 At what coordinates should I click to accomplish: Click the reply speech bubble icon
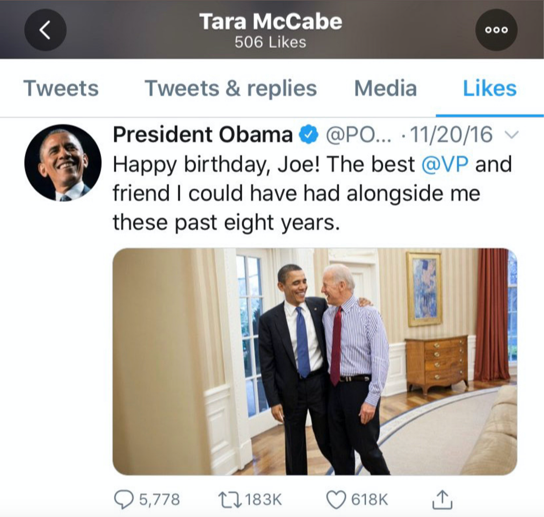(x=124, y=500)
